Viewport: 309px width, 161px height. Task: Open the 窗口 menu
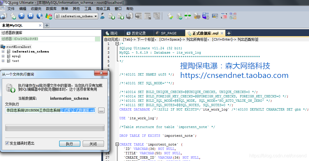coord(118,9)
